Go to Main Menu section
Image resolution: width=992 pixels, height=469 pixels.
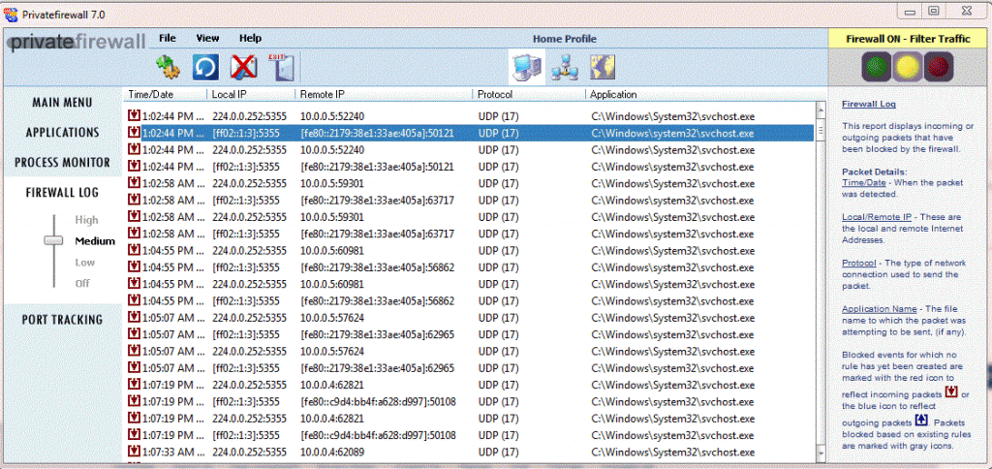(x=62, y=103)
